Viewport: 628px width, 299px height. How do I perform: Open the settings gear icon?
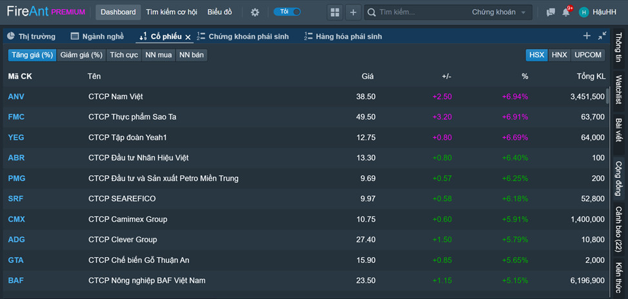pyautogui.click(x=255, y=12)
